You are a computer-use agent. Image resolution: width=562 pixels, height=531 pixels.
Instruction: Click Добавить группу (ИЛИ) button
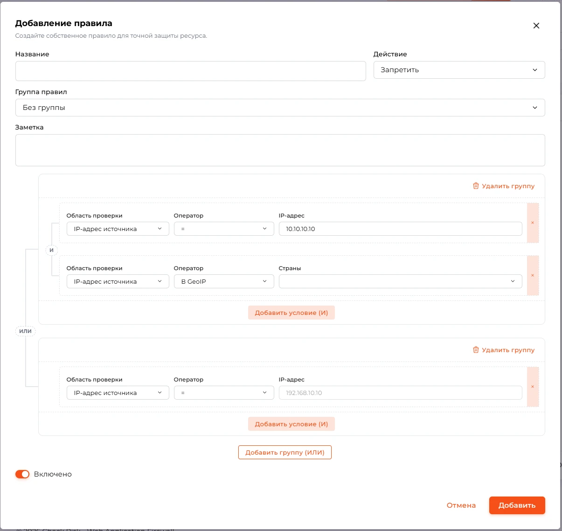click(x=285, y=452)
